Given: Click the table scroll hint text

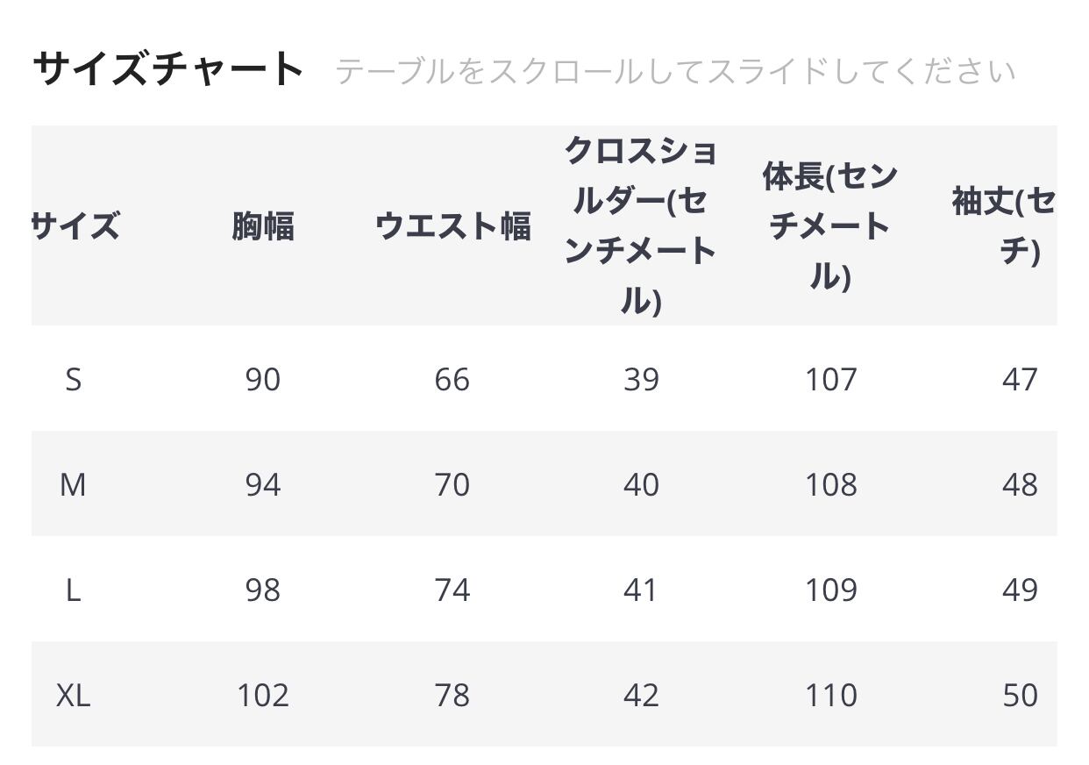Looking at the screenshot, I should [x=674, y=71].
